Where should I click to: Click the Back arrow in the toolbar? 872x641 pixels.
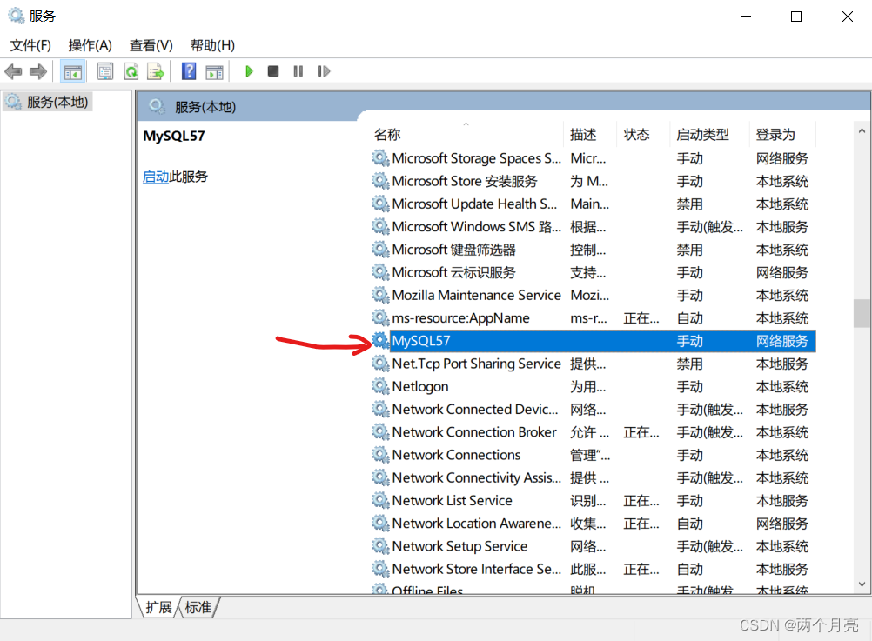(x=13, y=71)
